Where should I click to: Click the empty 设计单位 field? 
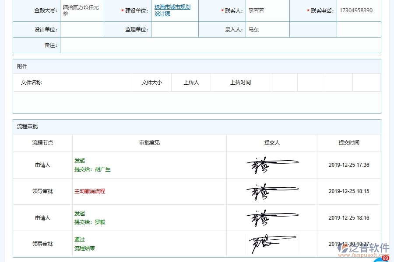[x=81, y=30]
